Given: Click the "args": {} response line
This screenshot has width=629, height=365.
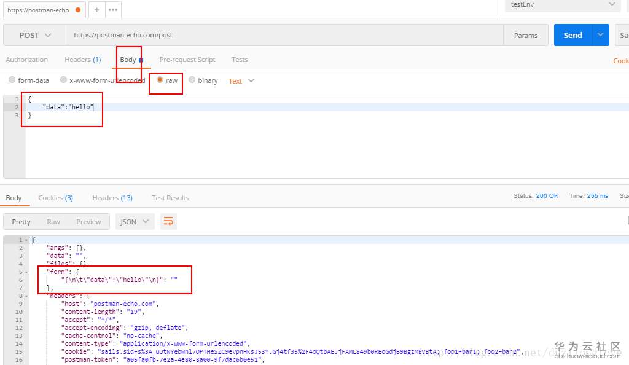Looking at the screenshot, I should 66,248.
